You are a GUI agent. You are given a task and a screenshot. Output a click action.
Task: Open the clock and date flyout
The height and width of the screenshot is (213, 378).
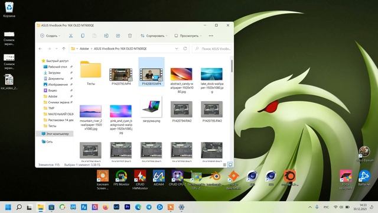(360, 207)
